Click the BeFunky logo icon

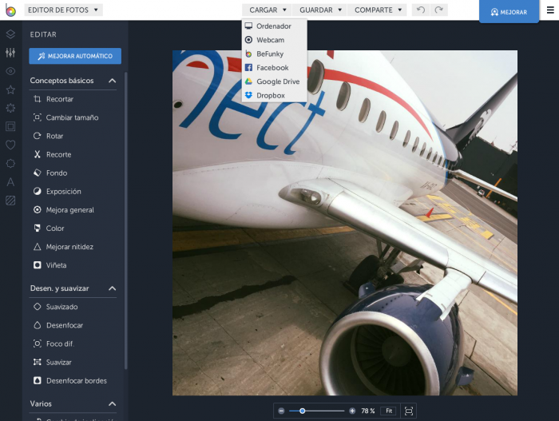[x=10, y=10]
